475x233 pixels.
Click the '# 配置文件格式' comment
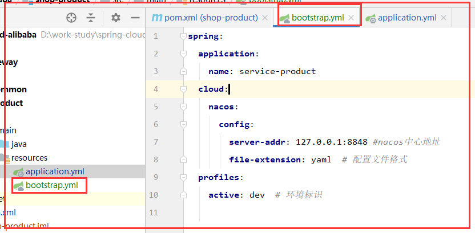[375, 160]
